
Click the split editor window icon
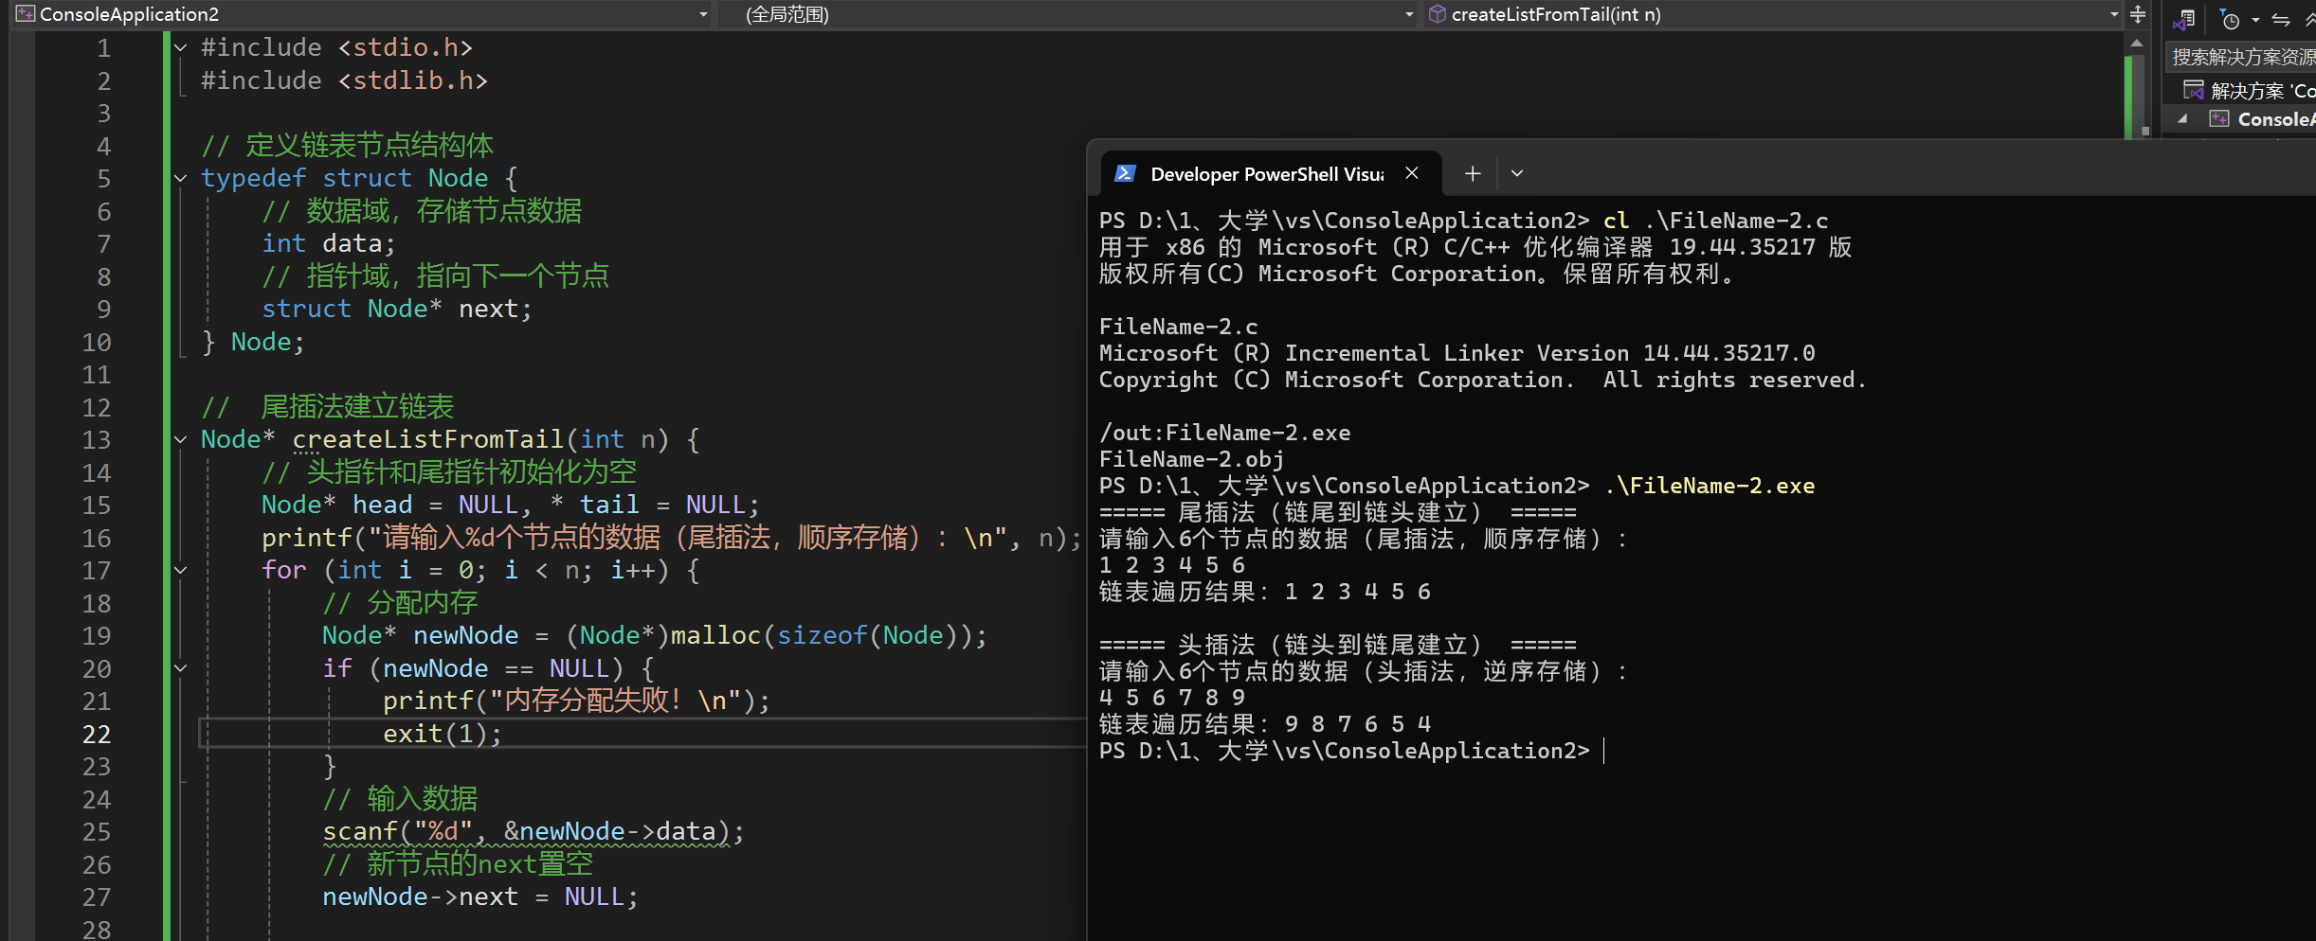2138,14
